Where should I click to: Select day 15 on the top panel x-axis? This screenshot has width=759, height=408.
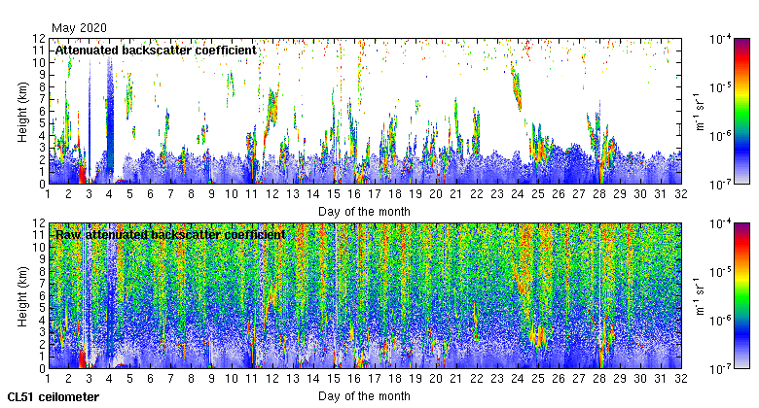pyautogui.click(x=333, y=194)
